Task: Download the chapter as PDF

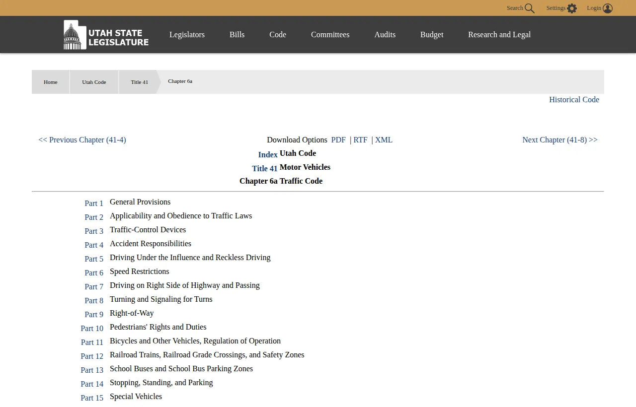Action: pos(338,139)
